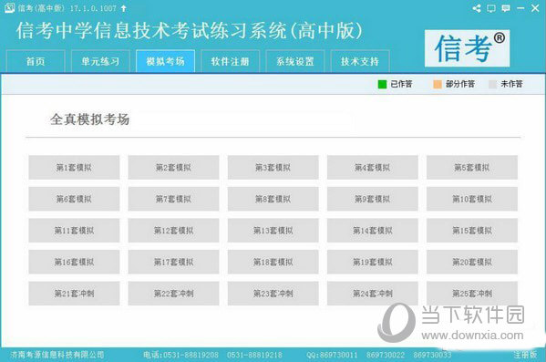Click QQ number 869730022
Screen dimensions: 546x362
click(x=386, y=355)
